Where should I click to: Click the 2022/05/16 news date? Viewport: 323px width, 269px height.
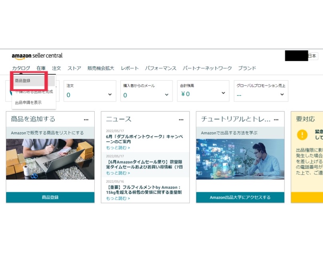coord(115,181)
